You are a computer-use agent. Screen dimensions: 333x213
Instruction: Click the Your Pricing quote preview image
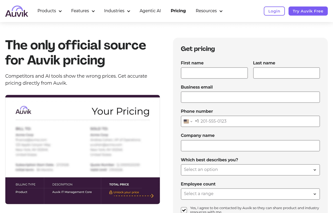tap(82, 149)
